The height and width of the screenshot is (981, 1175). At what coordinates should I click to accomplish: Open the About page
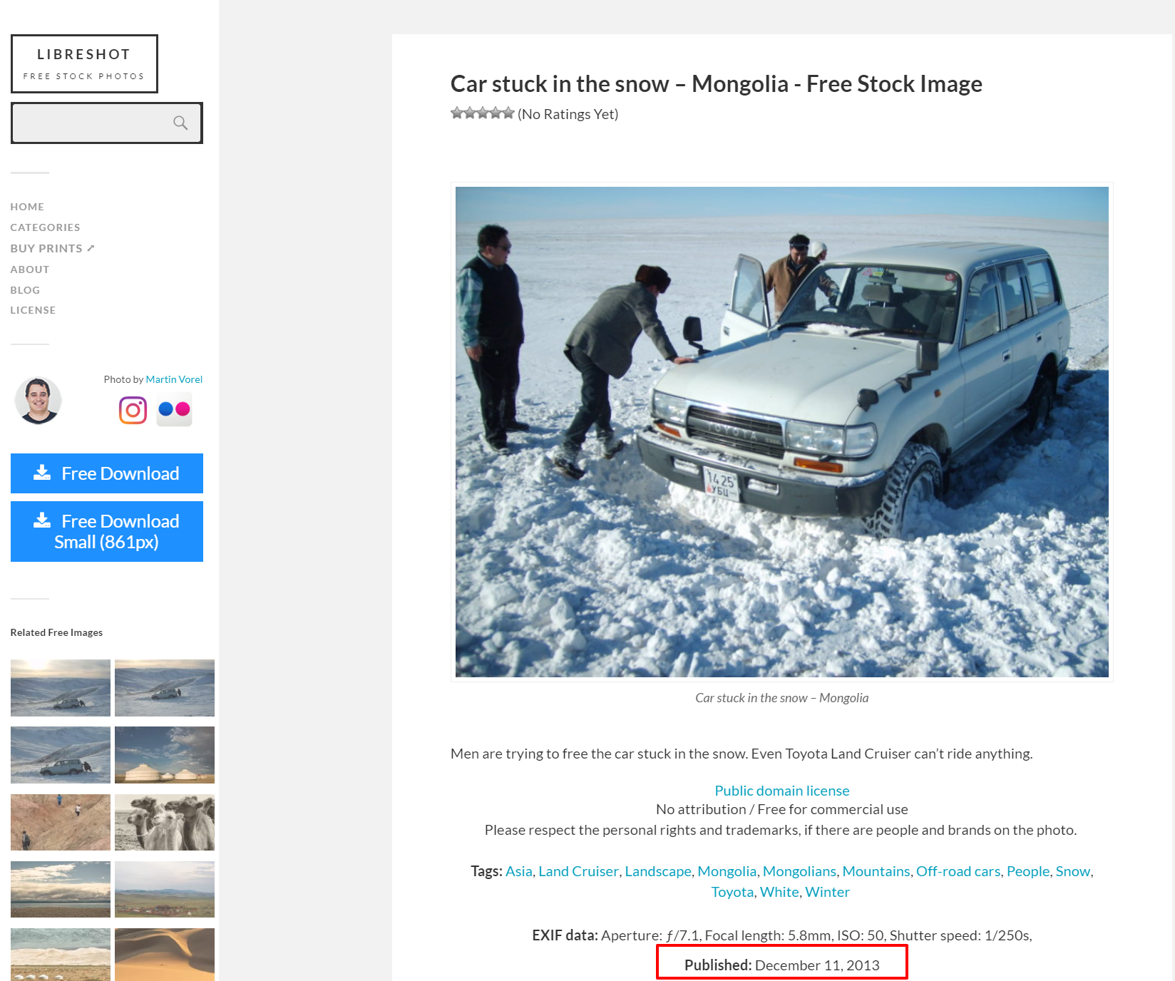coord(30,269)
